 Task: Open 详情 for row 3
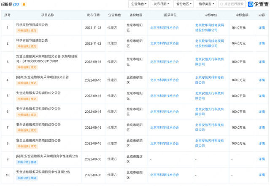point(262,62)
